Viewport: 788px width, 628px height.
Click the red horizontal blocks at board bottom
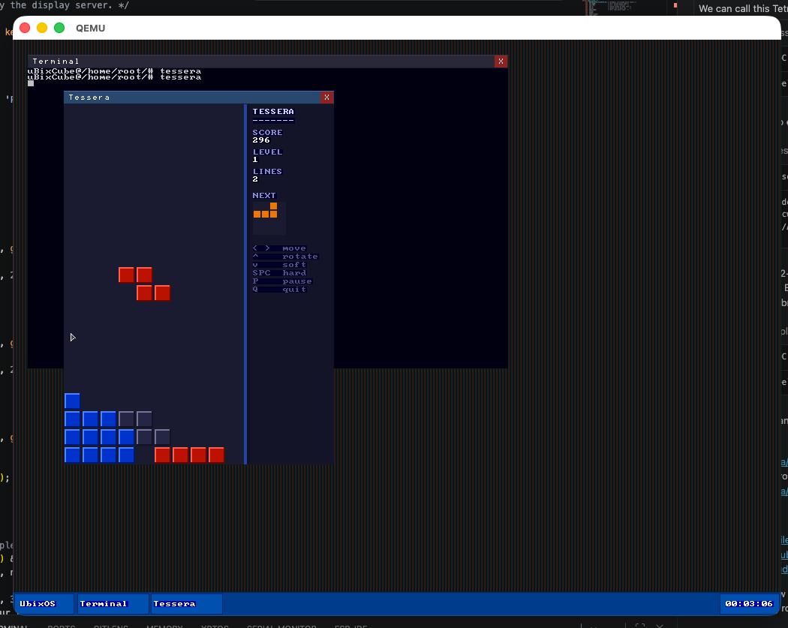pos(189,455)
